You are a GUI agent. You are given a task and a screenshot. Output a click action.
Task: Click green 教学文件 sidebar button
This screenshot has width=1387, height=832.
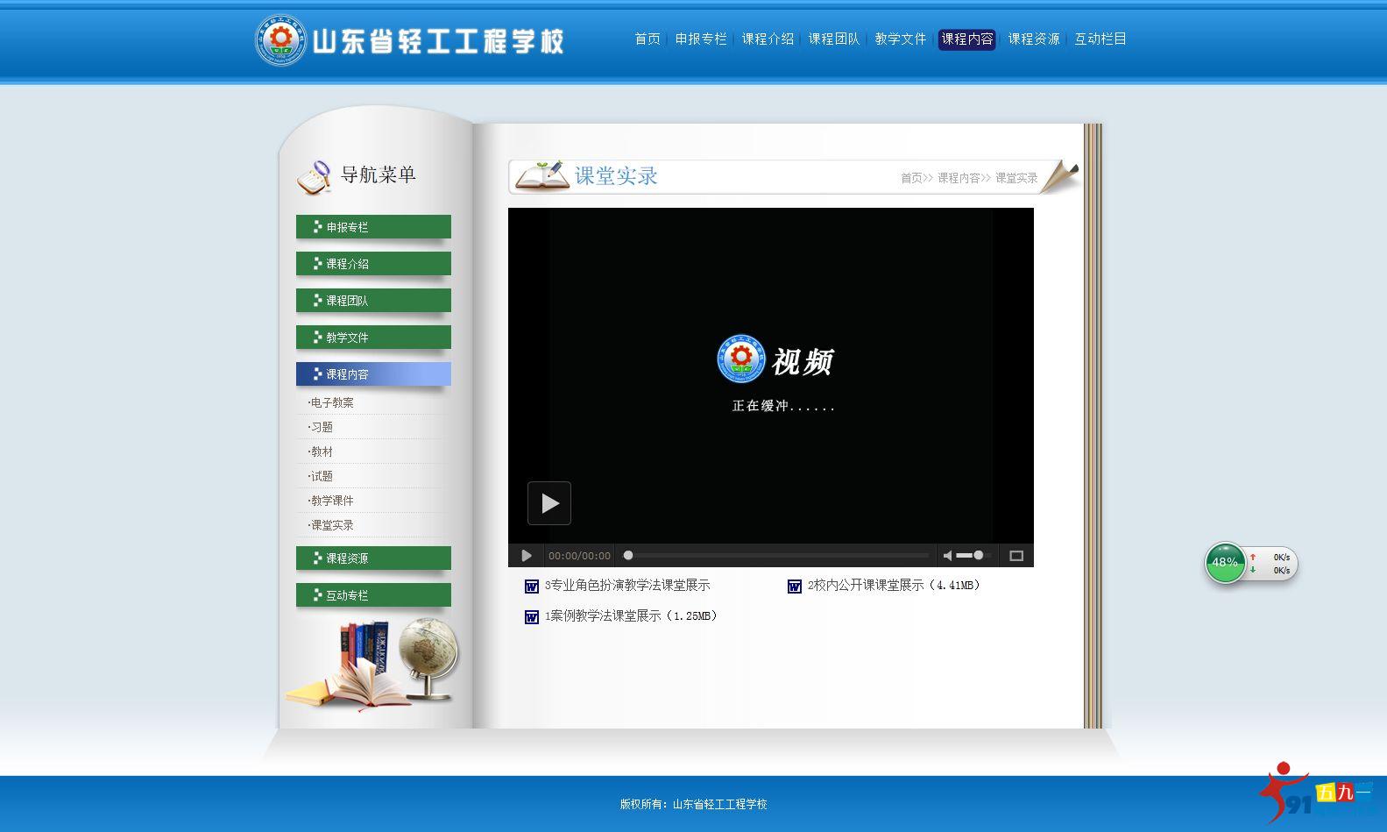[x=373, y=338]
